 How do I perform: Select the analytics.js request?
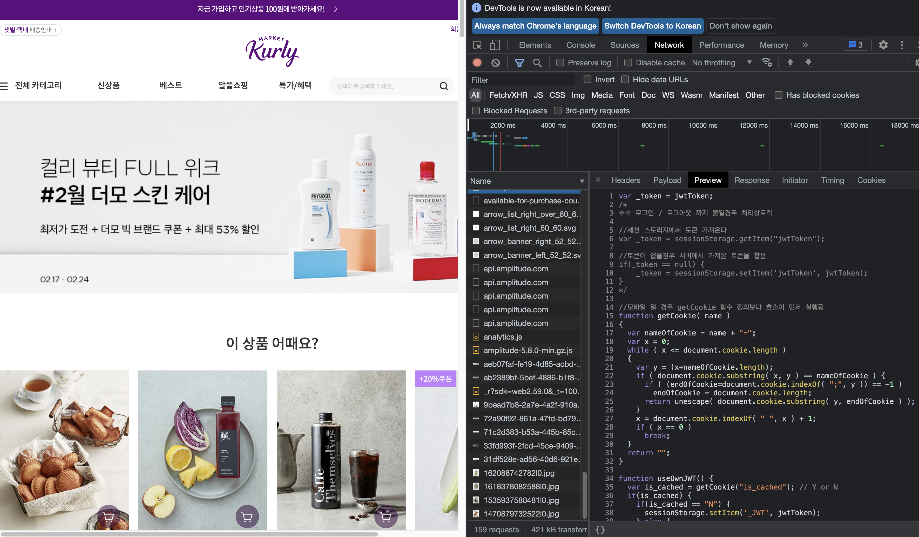[503, 337]
